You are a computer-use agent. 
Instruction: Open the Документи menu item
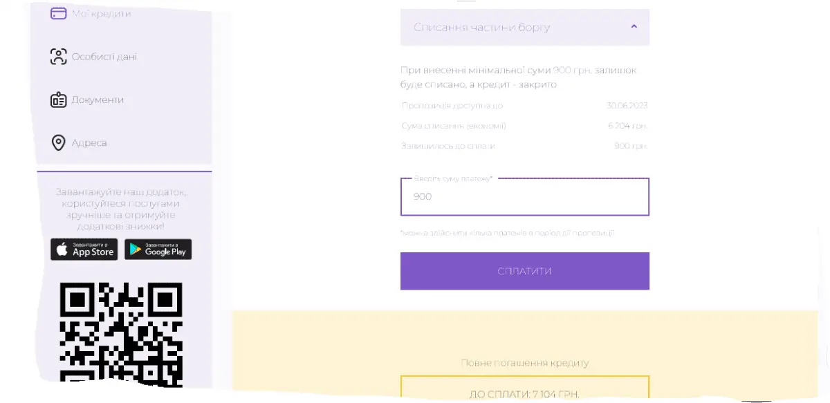[98, 100]
